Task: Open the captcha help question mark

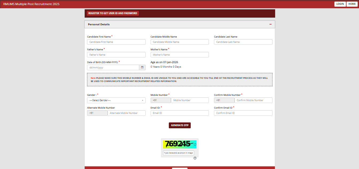Action: coord(195,158)
